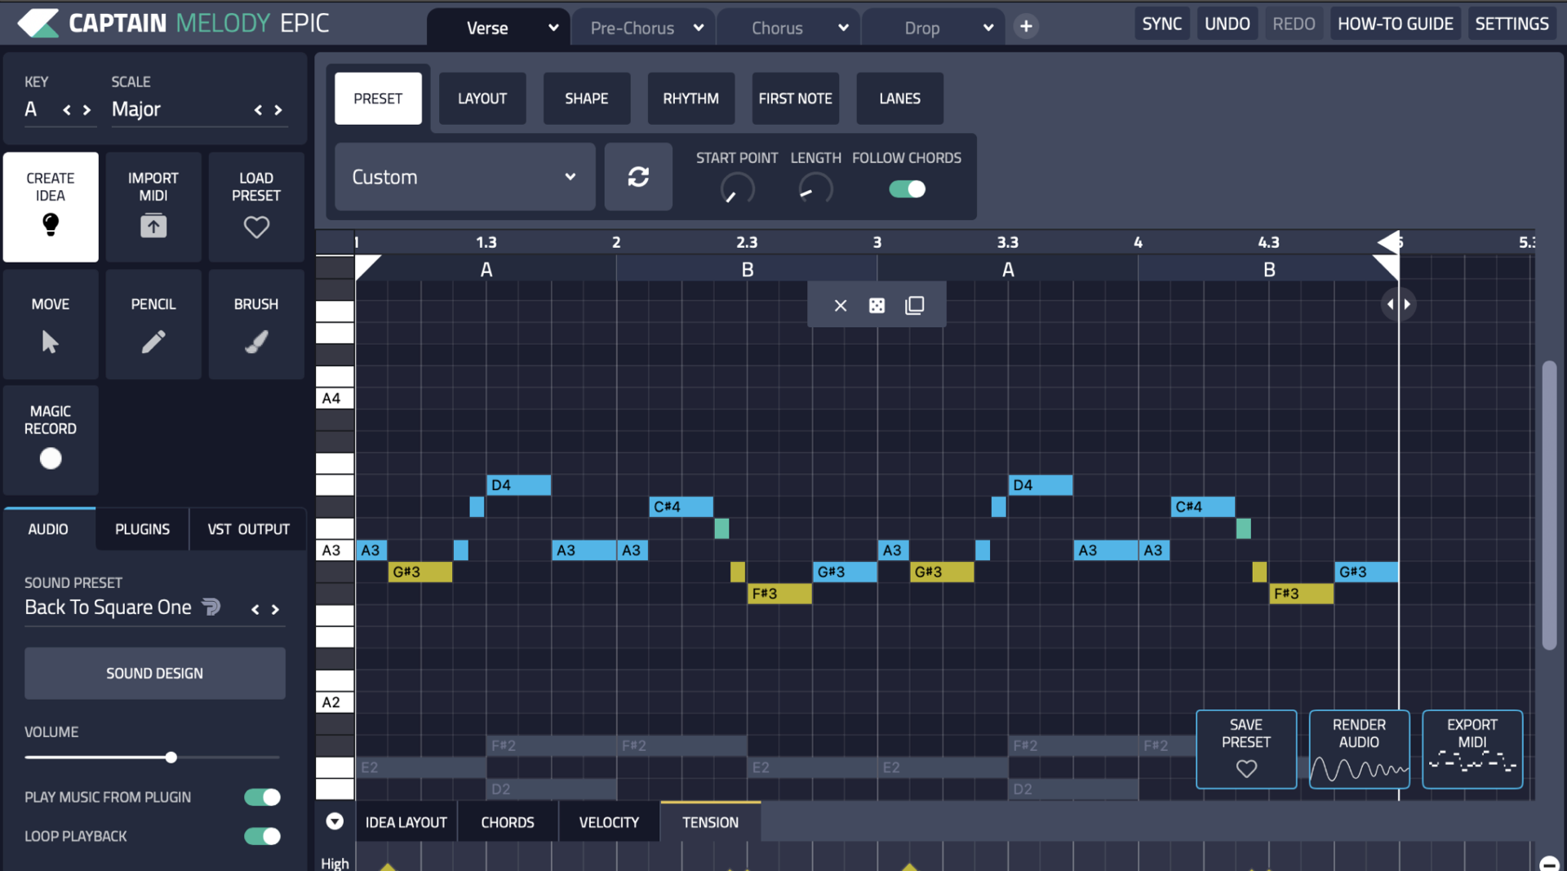Image resolution: width=1567 pixels, height=871 pixels.
Task: Click the Sound Design button
Action: [x=155, y=673]
